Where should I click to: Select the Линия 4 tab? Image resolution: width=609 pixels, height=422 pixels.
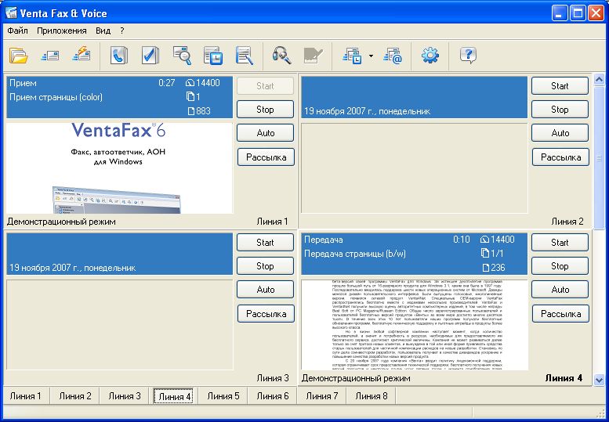coord(174,396)
